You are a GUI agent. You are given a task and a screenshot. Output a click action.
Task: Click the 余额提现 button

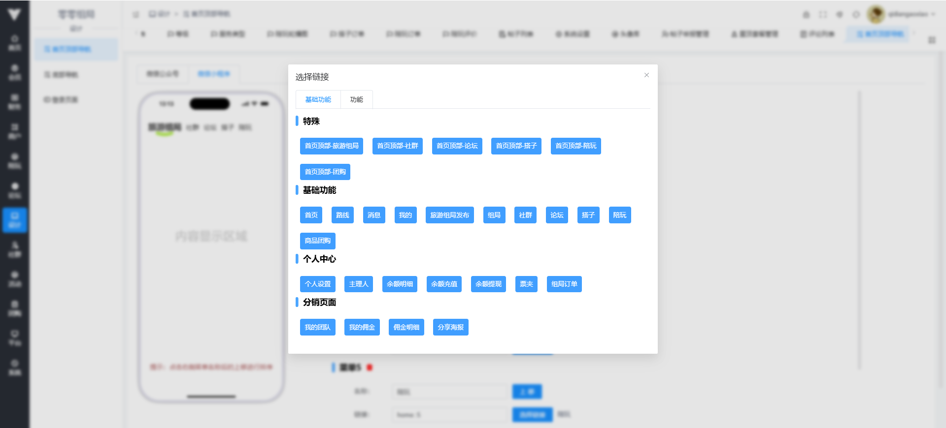pyautogui.click(x=488, y=284)
